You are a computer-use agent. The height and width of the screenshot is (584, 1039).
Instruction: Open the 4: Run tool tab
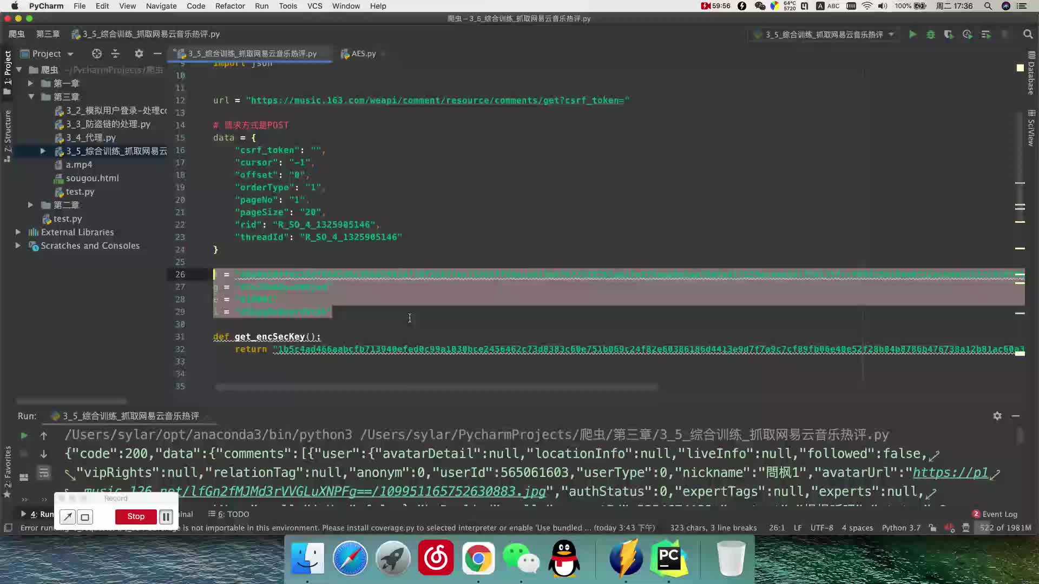click(38, 514)
